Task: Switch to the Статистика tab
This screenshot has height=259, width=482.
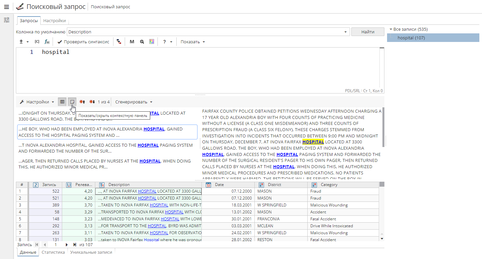Action: pyautogui.click(x=53, y=252)
